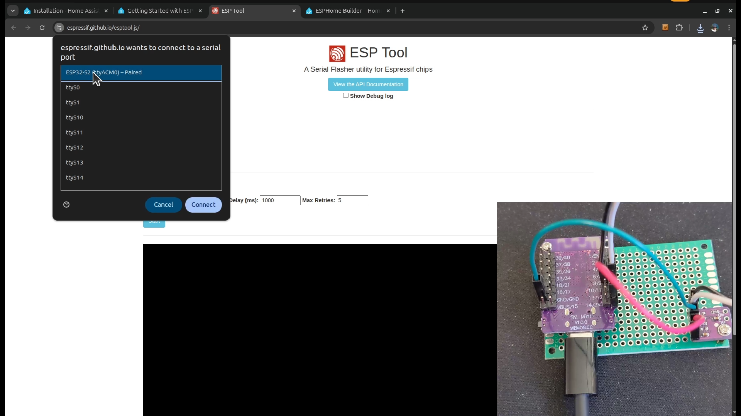Screen dimensions: 741x416
Task: Switch to Installation - Home Assistant tab
Action: (66, 11)
